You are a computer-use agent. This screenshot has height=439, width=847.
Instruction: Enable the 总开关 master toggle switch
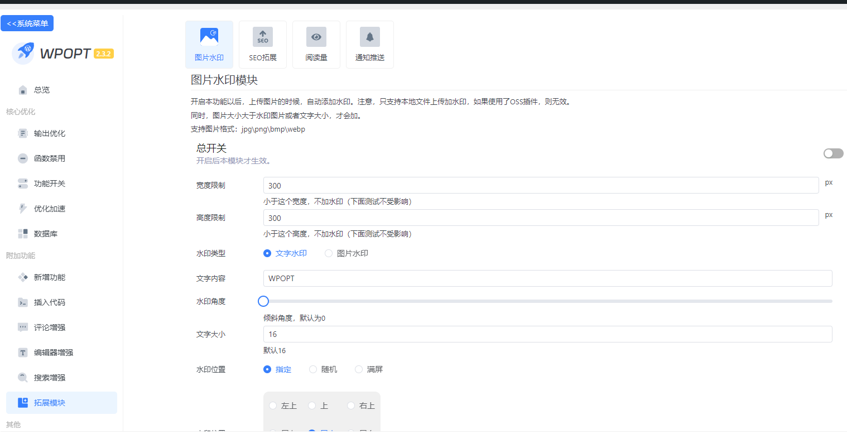click(x=833, y=153)
